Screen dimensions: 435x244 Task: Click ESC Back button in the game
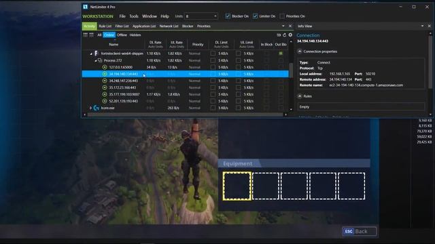pyautogui.click(x=360, y=231)
